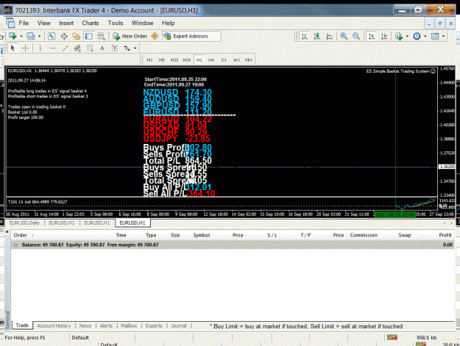The image size is (460, 346).
Task: Toggle the Terminal window icon
Action: click(x=88, y=36)
